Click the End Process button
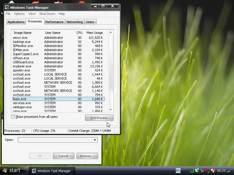Viewport: 234px width, 175px height. click(x=99, y=118)
